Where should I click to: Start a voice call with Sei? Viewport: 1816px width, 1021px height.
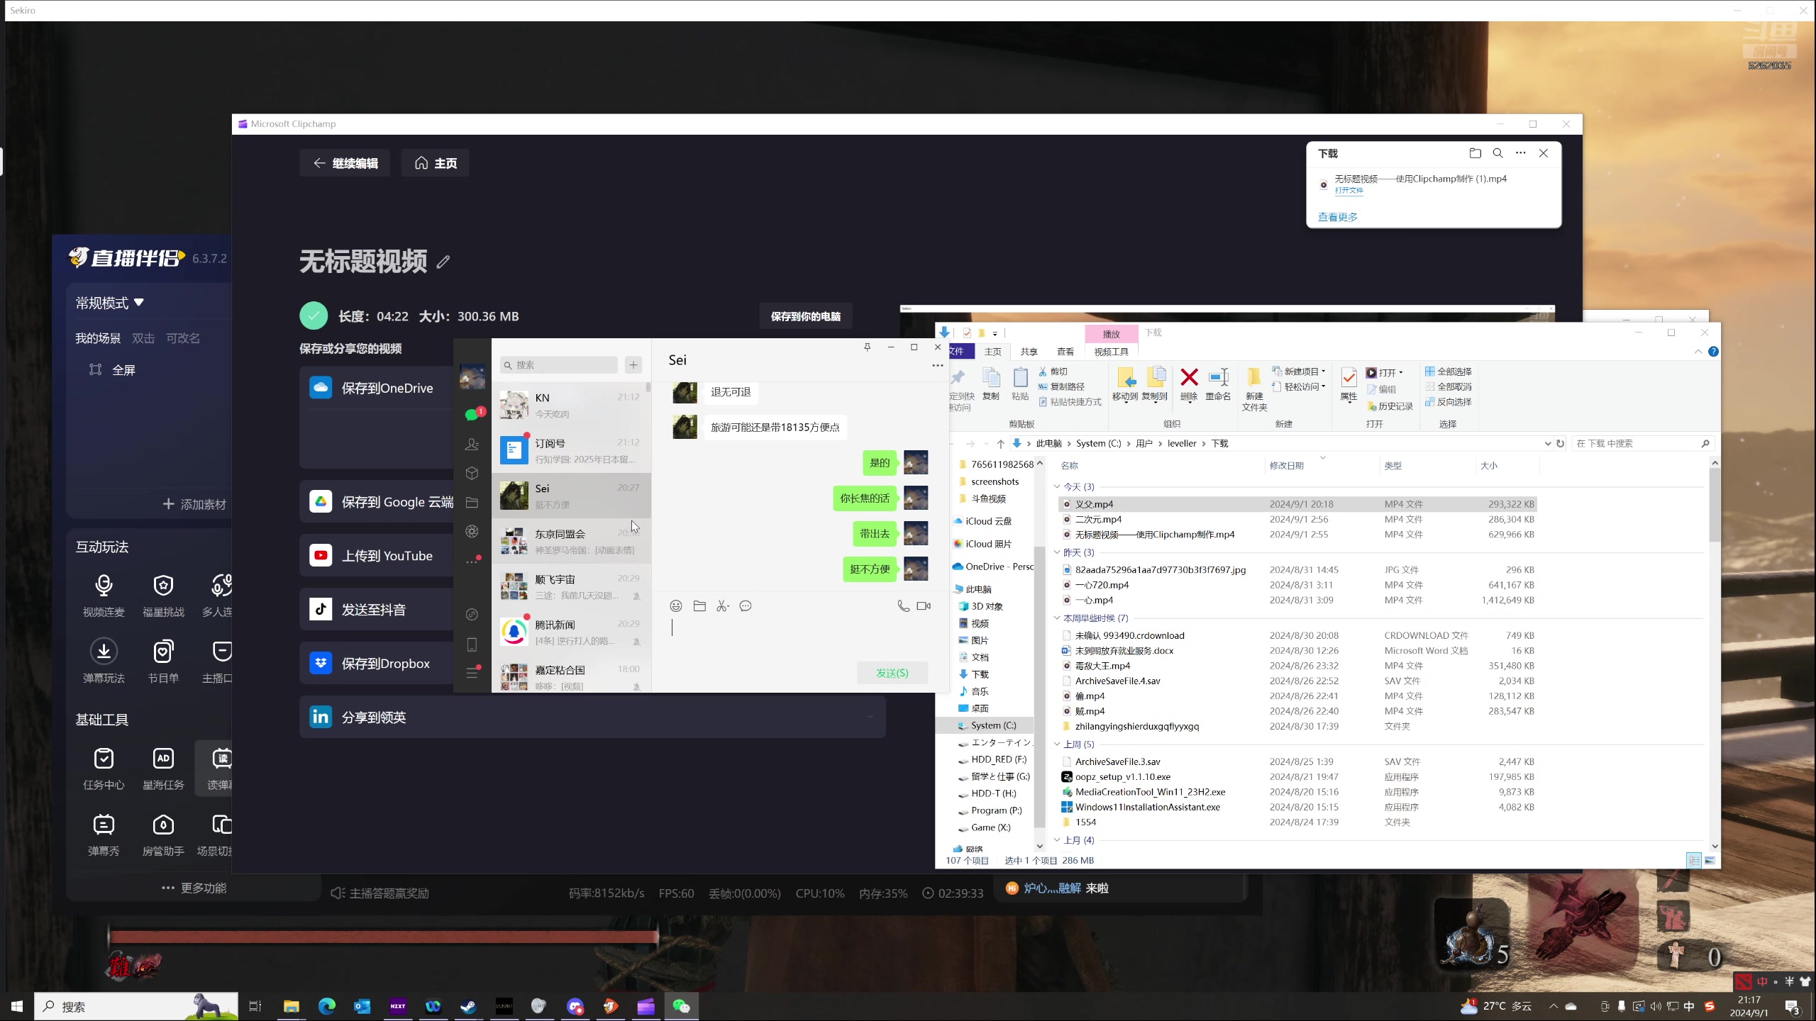(x=903, y=606)
